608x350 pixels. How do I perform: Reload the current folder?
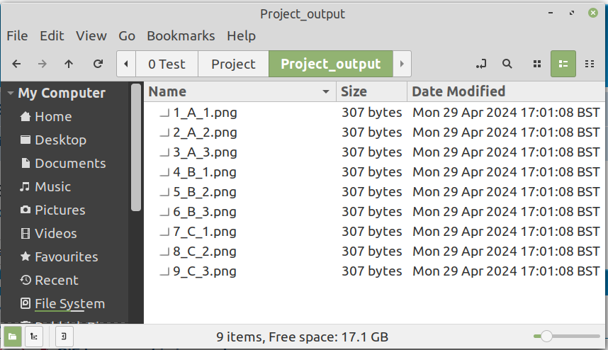(98, 64)
